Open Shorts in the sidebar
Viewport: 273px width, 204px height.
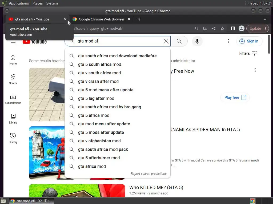[x=13, y=80]
